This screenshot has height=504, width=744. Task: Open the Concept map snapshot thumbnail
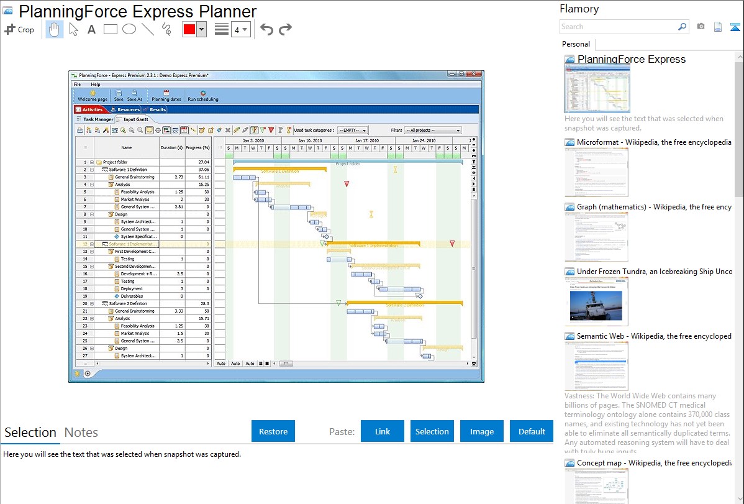coord(596,487)
